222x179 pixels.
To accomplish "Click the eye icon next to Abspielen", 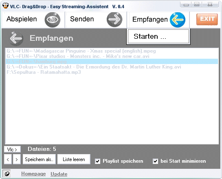I will [x=53, y=20].
